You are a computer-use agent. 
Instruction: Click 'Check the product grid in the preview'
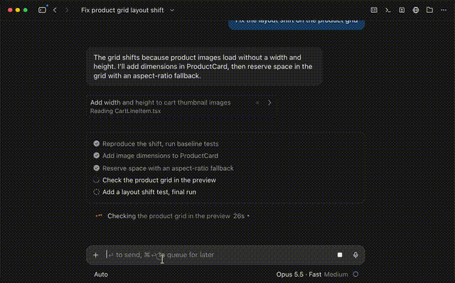pos(159,180)
